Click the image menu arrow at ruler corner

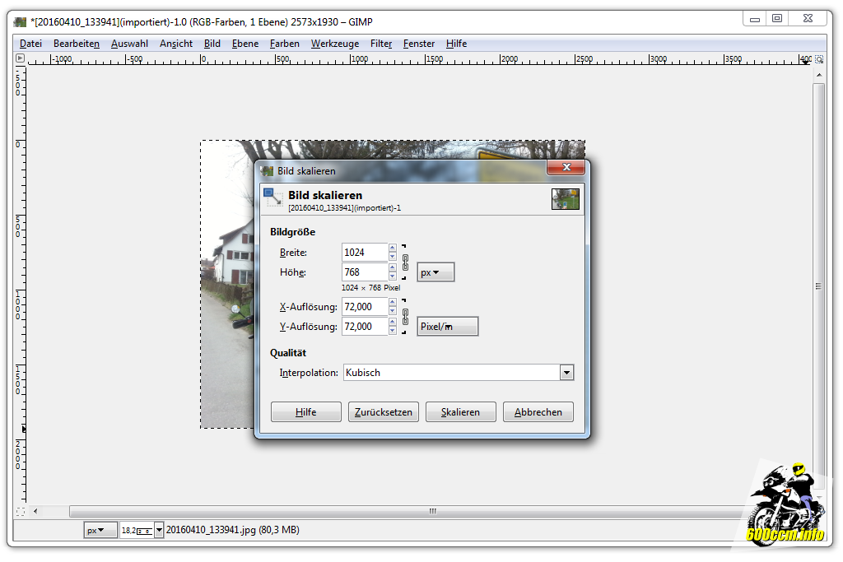coord(21,59)
